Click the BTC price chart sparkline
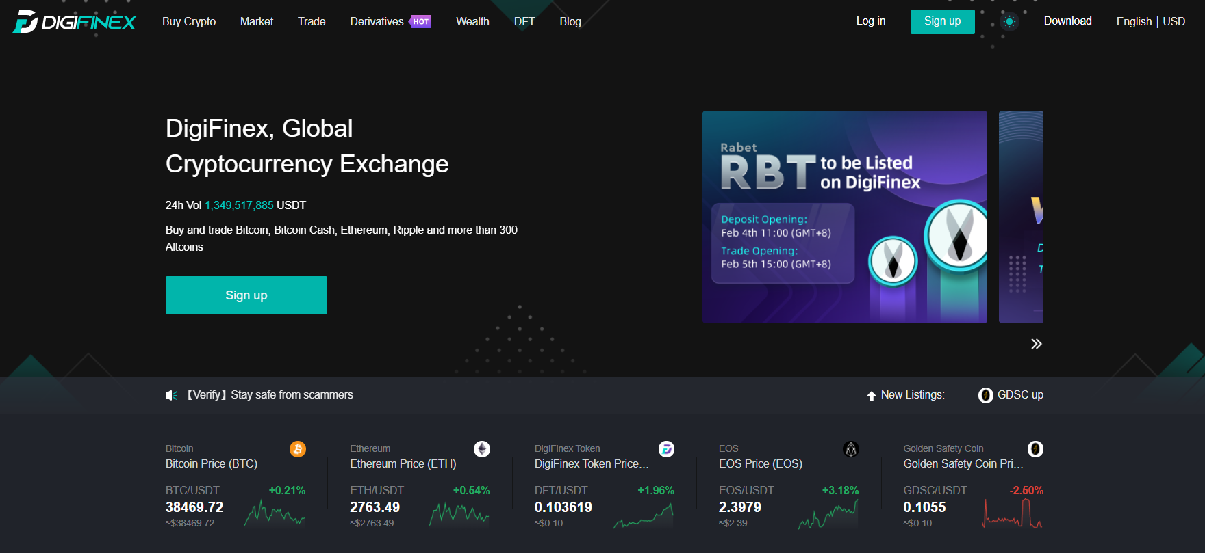The image size is (1205, 553). (275, 513)
